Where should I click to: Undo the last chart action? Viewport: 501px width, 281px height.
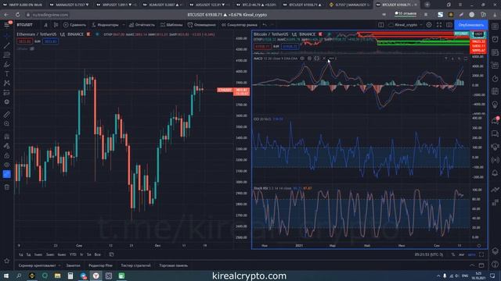click(x=265, y=25)
